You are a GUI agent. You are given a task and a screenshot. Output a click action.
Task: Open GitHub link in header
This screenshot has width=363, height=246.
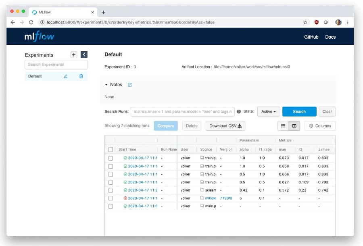pyautogui.click(x=311, y=37)
